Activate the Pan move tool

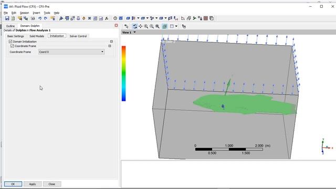pyautogui.click(x=141, y=26)
